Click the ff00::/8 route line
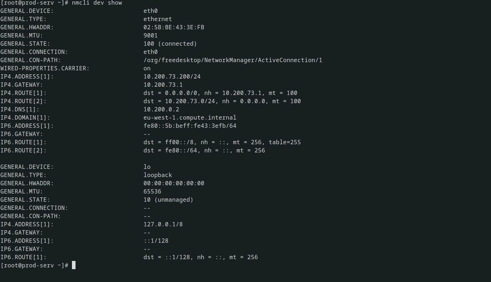Image resolution: width=491 pixels, height=282 pixels. click(222, 142)
